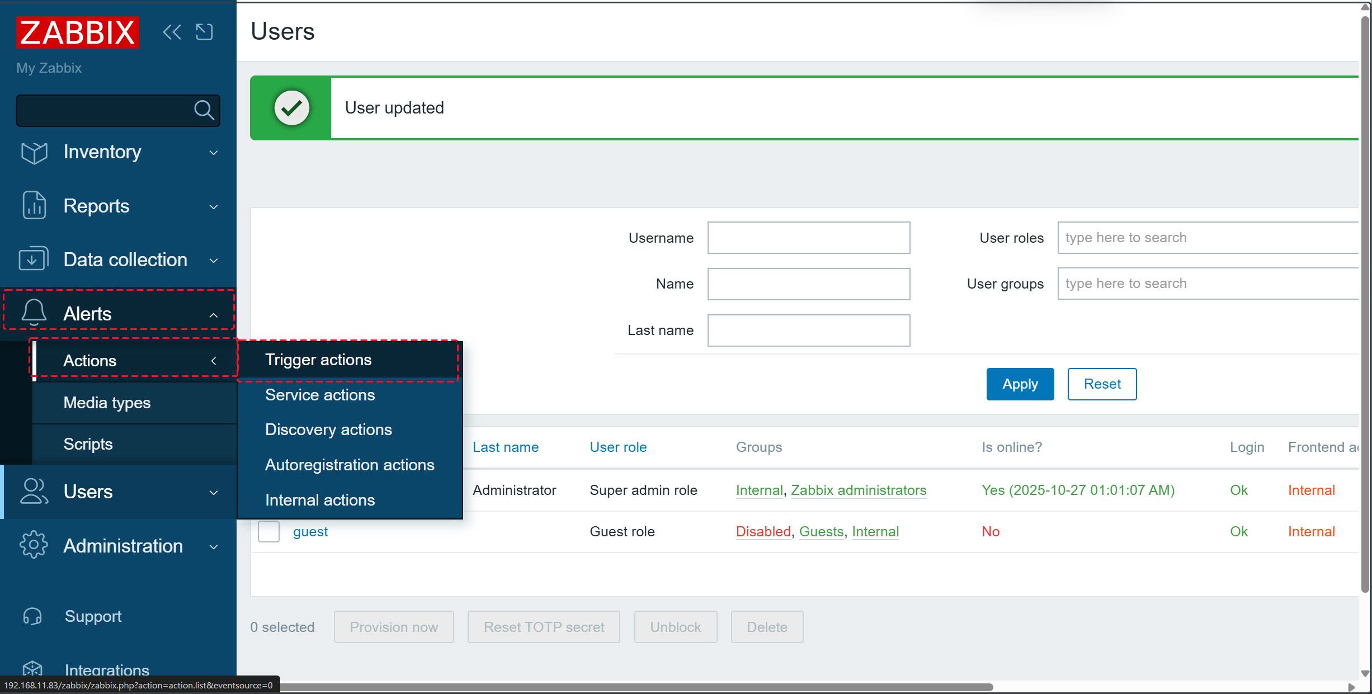The width and height of the screenshot is (1372, 694).
Task: Open the Administration section chevron
Action: 214,546
